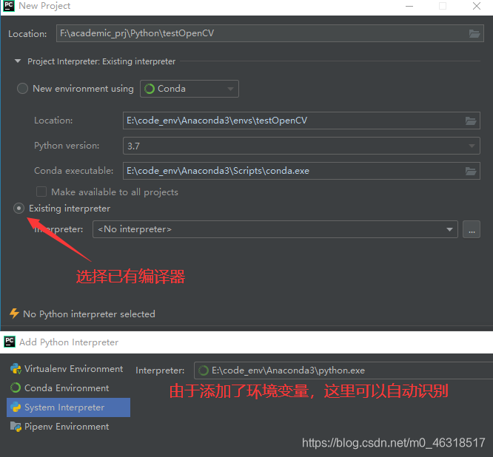Click the lightning warning icon beside No Python interpreter
The height and width of the screenshot is (457, 493).
pyautogui.click(x=14, y=314)
